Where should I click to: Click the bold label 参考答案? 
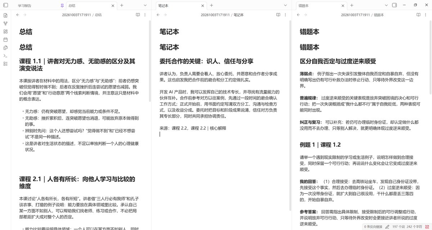click(309, 211)
